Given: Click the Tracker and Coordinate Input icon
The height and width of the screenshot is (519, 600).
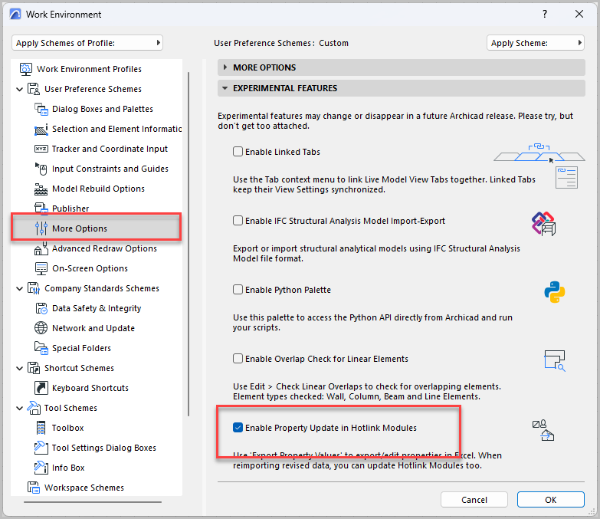Looking at the screenshot, I should pos(41,149).
